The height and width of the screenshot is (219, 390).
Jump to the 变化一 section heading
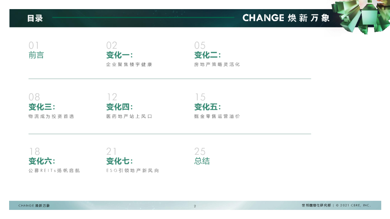[119, 55]
